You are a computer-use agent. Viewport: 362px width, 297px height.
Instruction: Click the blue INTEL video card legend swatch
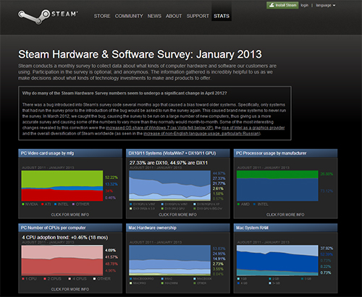pyautogui.click(x=55, y=205)
